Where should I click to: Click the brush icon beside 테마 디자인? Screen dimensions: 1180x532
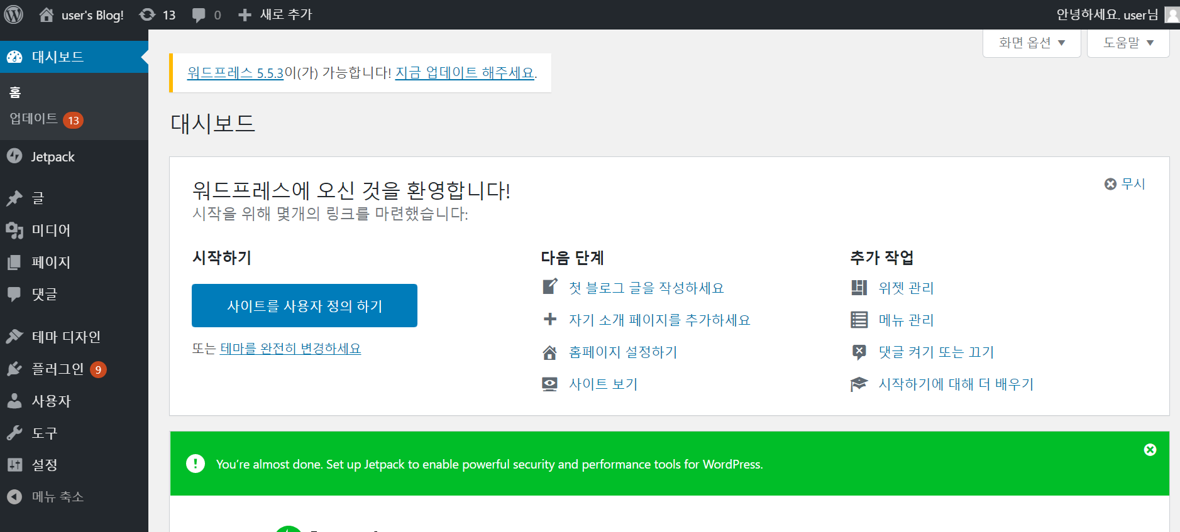(14, 337)
